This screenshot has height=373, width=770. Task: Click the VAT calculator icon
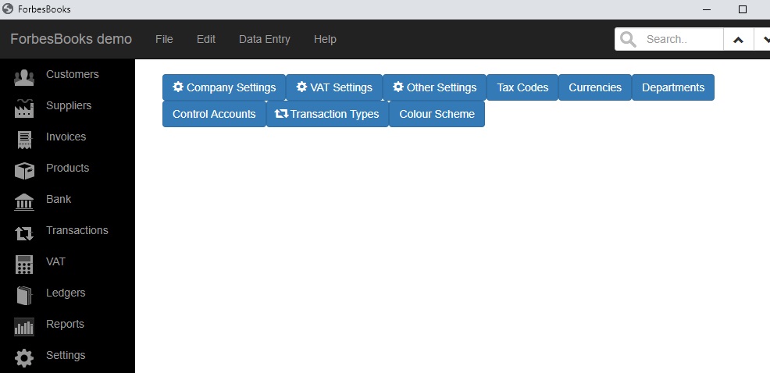click(24, 265)
